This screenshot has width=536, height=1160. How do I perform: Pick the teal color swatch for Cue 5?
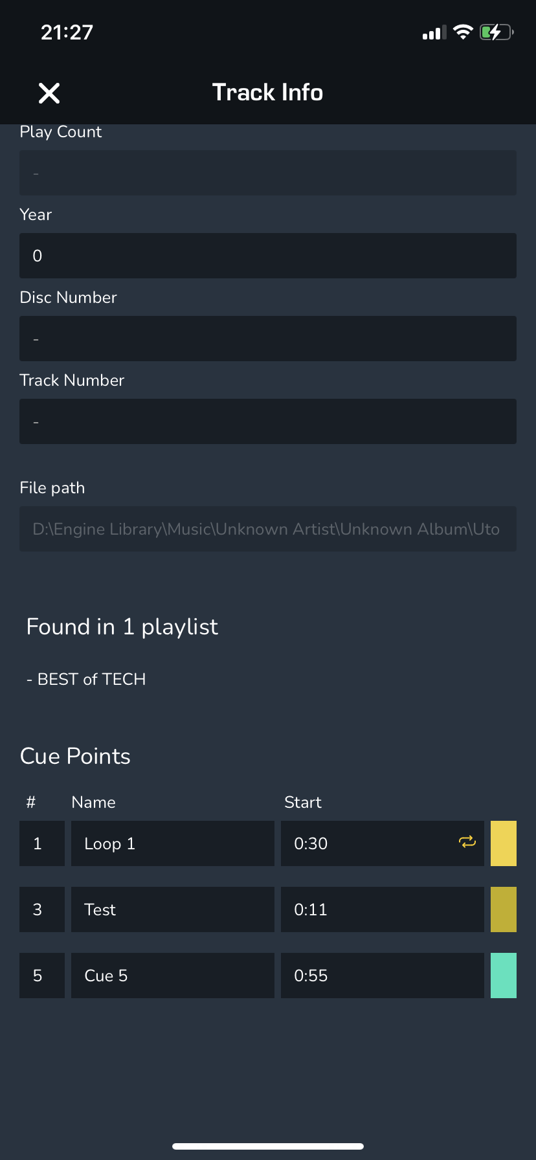click(503, 976)
